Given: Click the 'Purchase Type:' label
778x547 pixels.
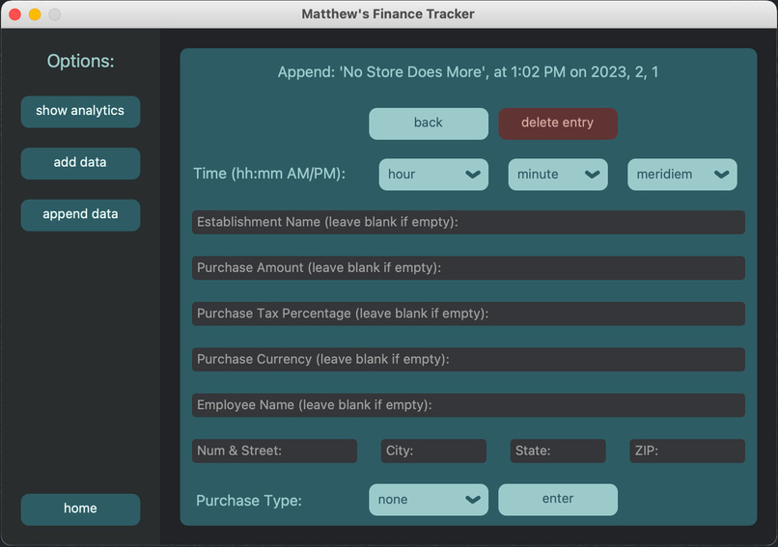Looking at the screenshot, I should pos(249,501).
